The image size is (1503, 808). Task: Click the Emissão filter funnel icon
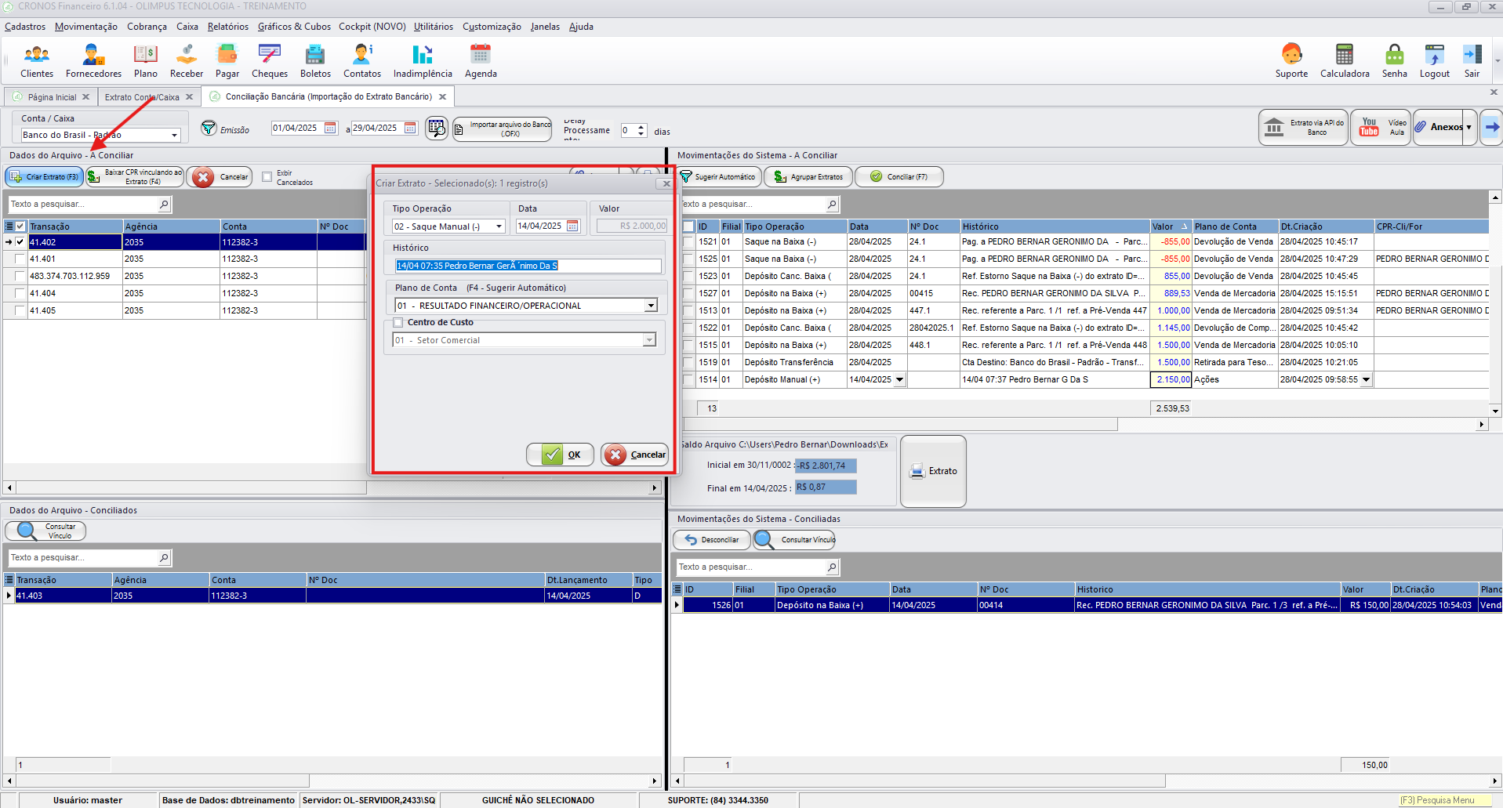[x=209, y=128]
